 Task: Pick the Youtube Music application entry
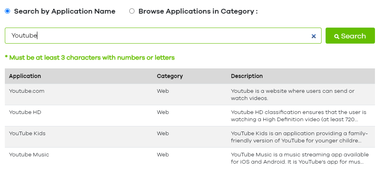tap(29, 154)
